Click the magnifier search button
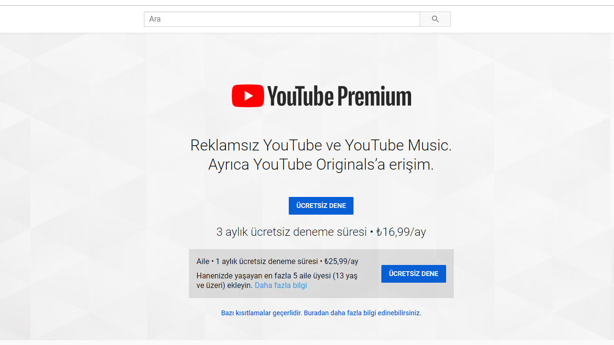 point(435,19)
